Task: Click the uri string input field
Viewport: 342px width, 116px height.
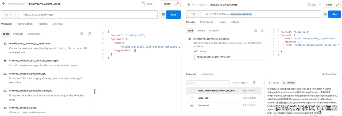Action: tap(230, 57)
